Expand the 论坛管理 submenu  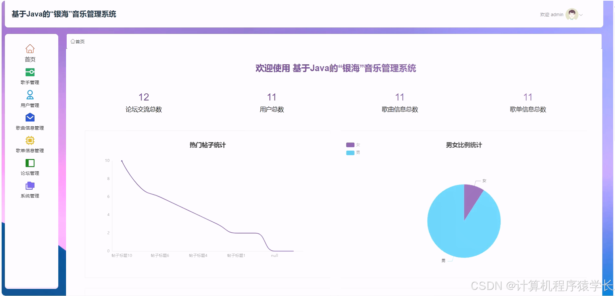click(x=30, y=173)
